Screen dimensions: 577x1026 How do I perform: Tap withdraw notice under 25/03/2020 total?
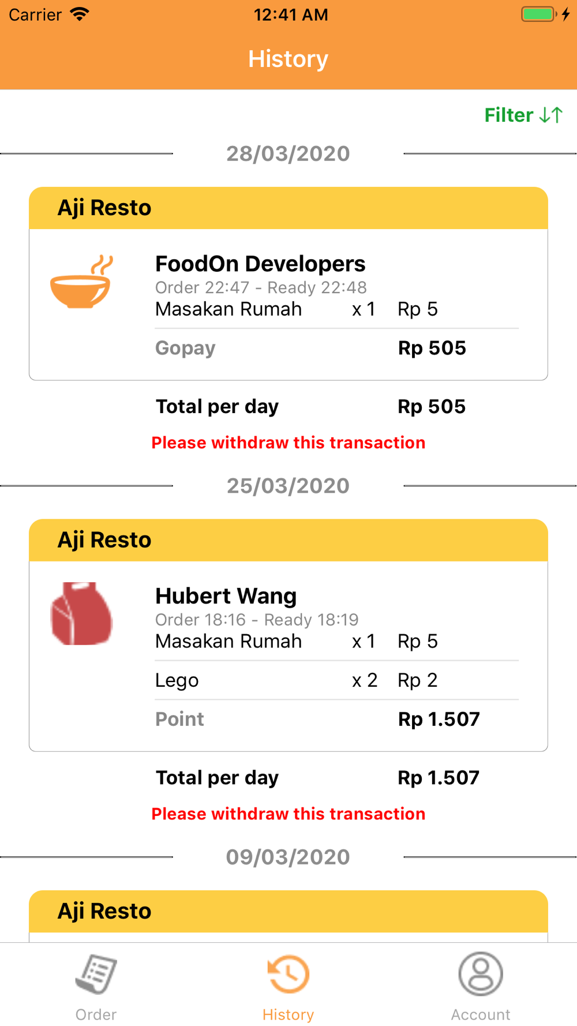point(288,814)
